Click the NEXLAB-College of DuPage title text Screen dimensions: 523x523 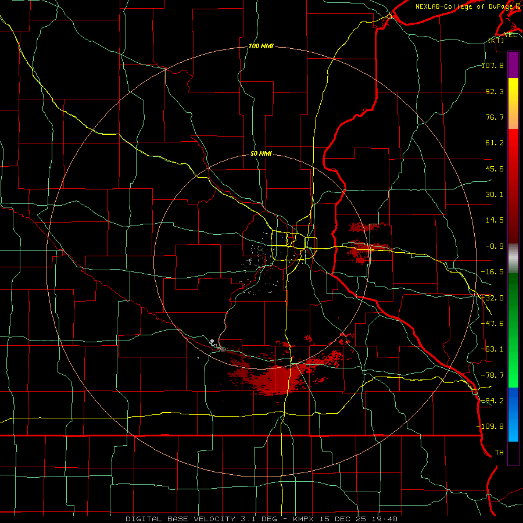point(467,6)
